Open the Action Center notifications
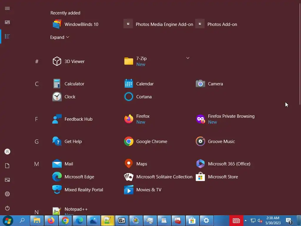The width and height of the screenshot is (301, 226). (289, 221)
